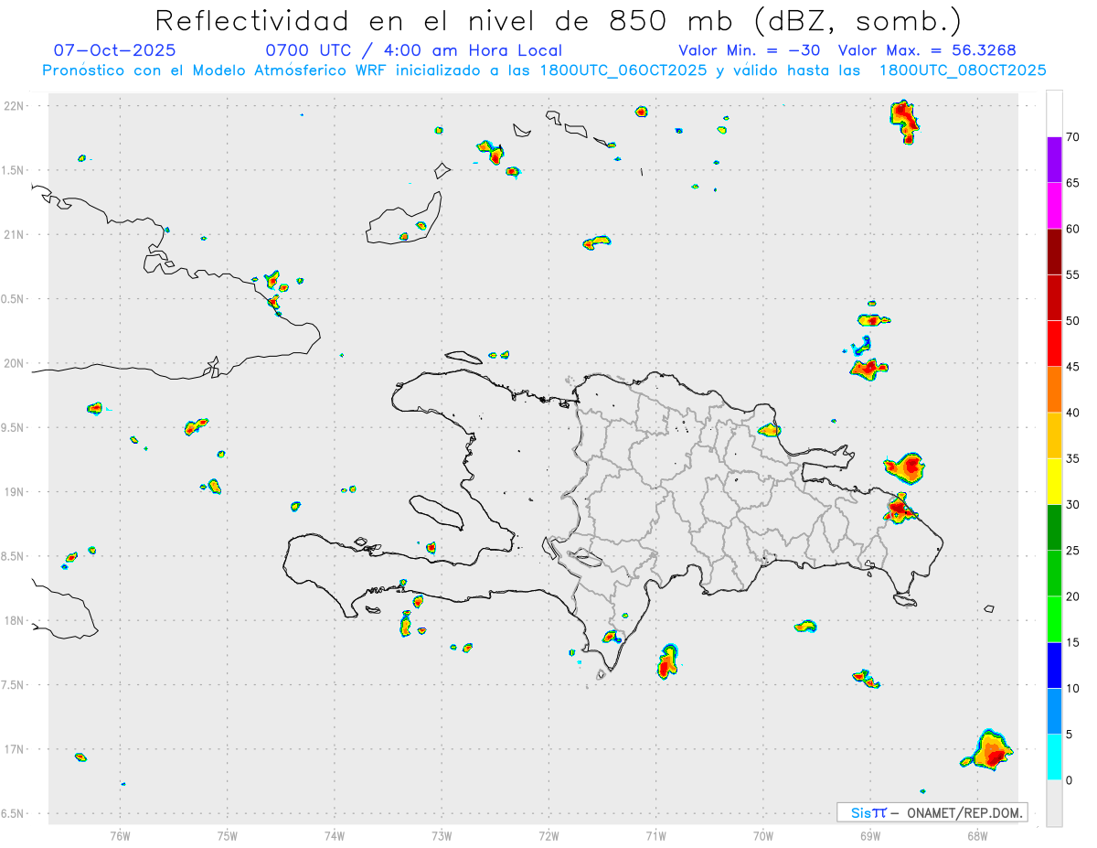Click the date text "07-Oct-2025"
This screenshot has width=1097, height=848.
(x=115, y=50)
